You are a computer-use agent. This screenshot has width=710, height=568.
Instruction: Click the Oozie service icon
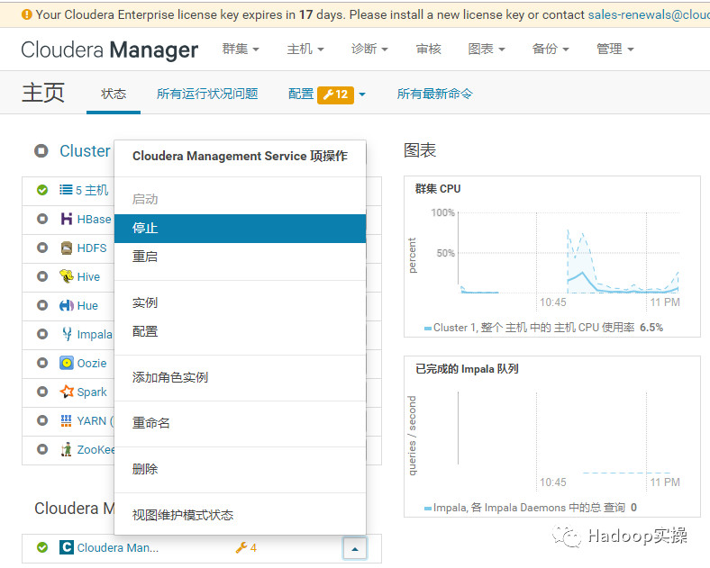point(67,363)
